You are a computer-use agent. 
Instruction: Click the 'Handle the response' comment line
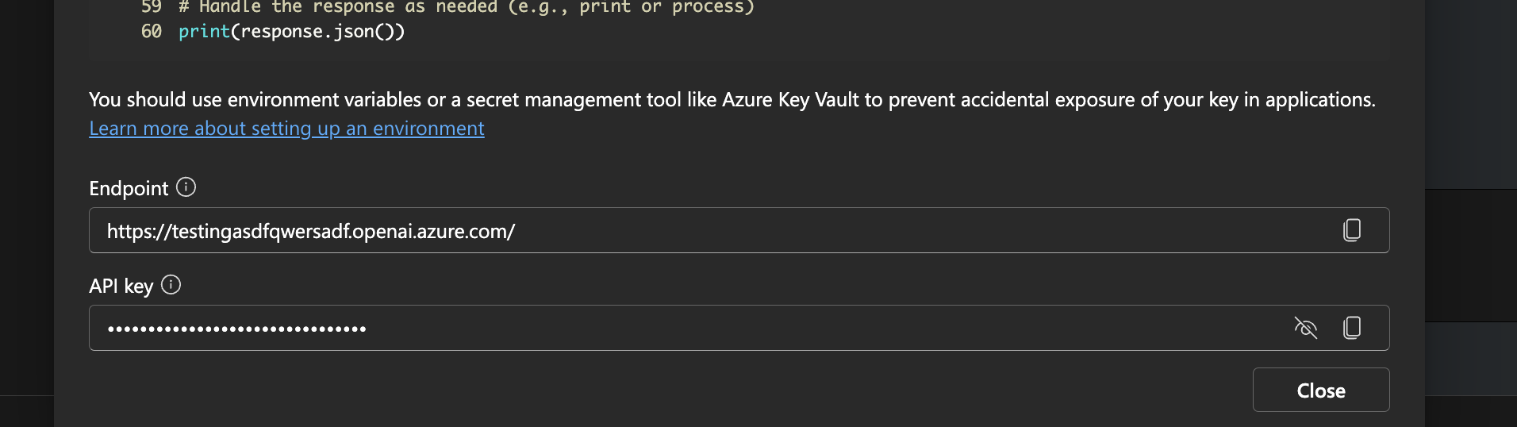pos(467,7)
